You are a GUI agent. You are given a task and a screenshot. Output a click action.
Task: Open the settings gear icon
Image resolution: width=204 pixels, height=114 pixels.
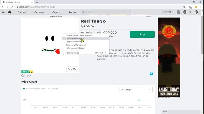coord(196,12)
